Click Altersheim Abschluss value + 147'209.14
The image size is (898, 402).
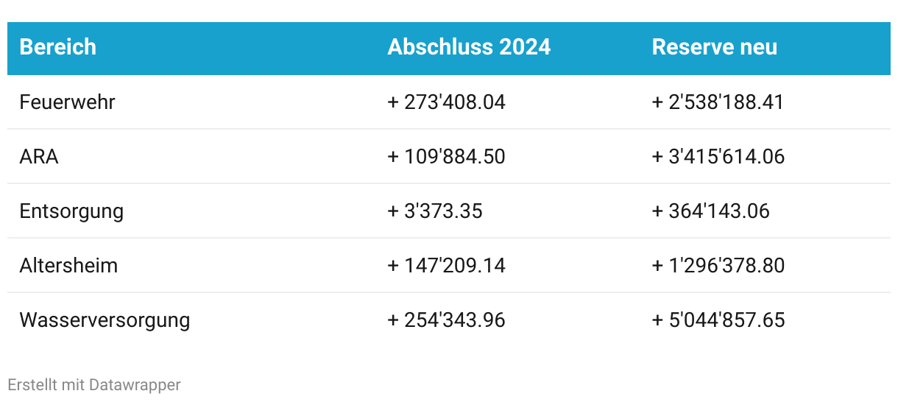[x=447, y=265]
